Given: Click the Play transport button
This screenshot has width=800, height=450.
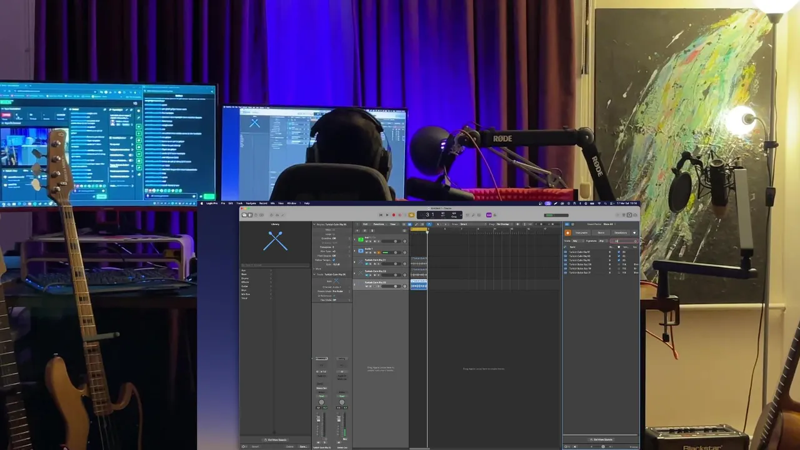Looking at the screenshot, I should (x=387, y=215).
